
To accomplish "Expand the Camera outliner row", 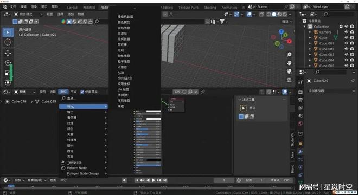I will coord(310,32).
